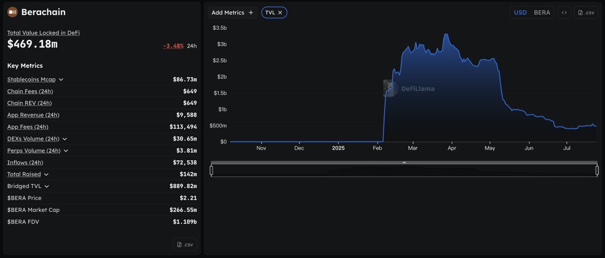Click the $266.55m market cap value
This screenshot has height=258, width=605.
[183, 210]
